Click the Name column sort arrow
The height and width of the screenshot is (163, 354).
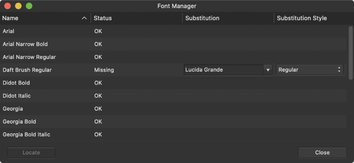(x=84, y=18)
